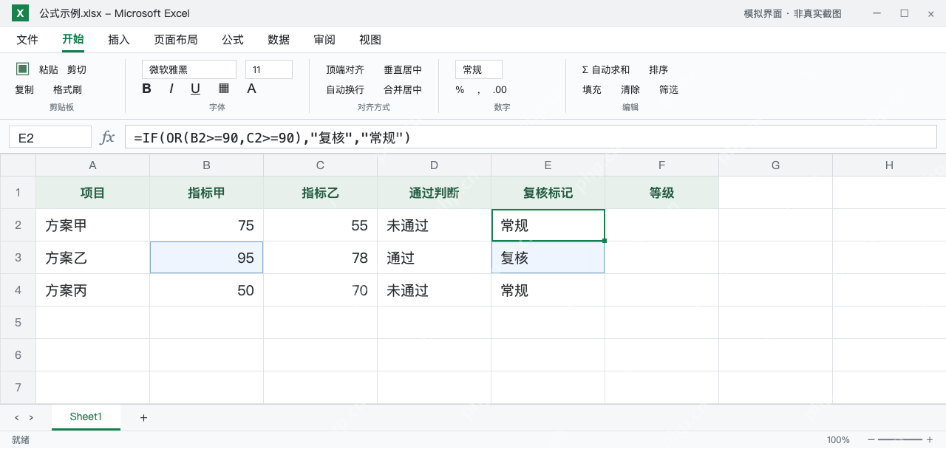
Task: Click Σ 自动求和 autosum button
Action: (x=606, y=69)
